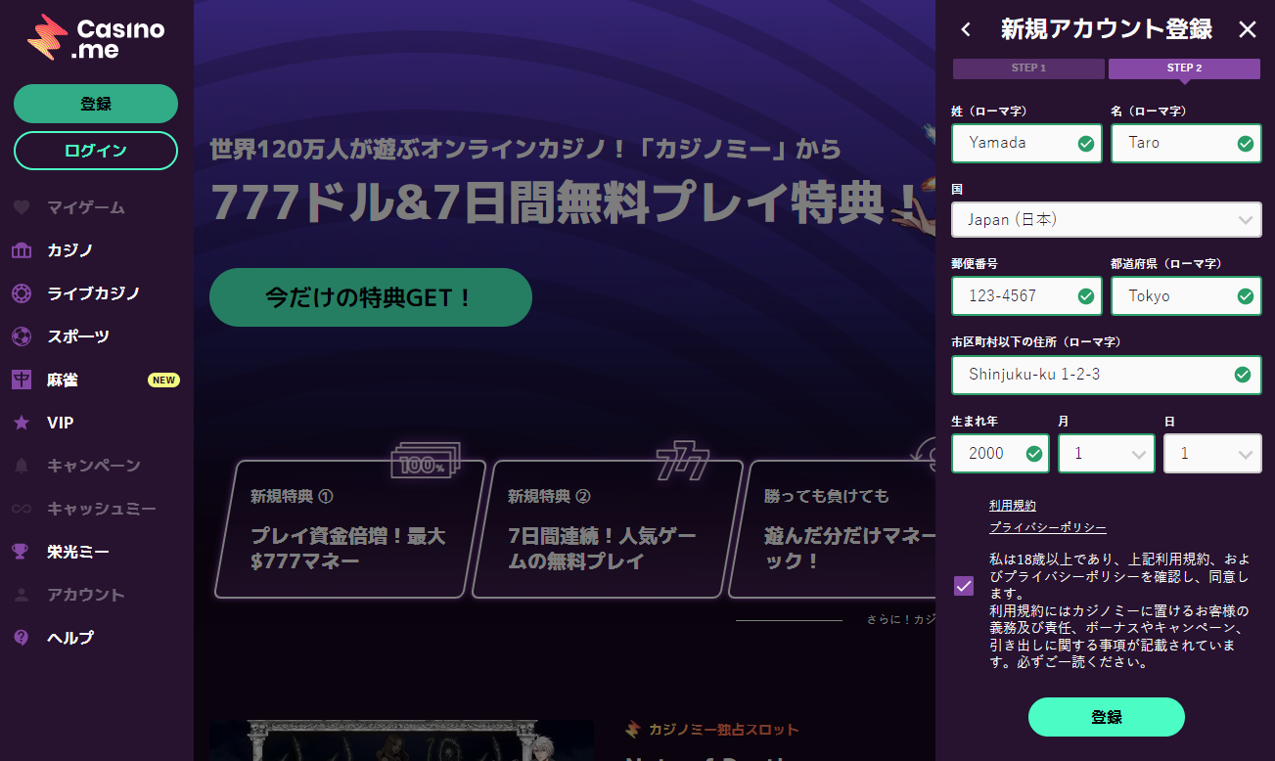Viewport: 1275px width, 761px height.
Task: Click the 郵便番号 field with 123-4567
Action: pos(1026,295)
